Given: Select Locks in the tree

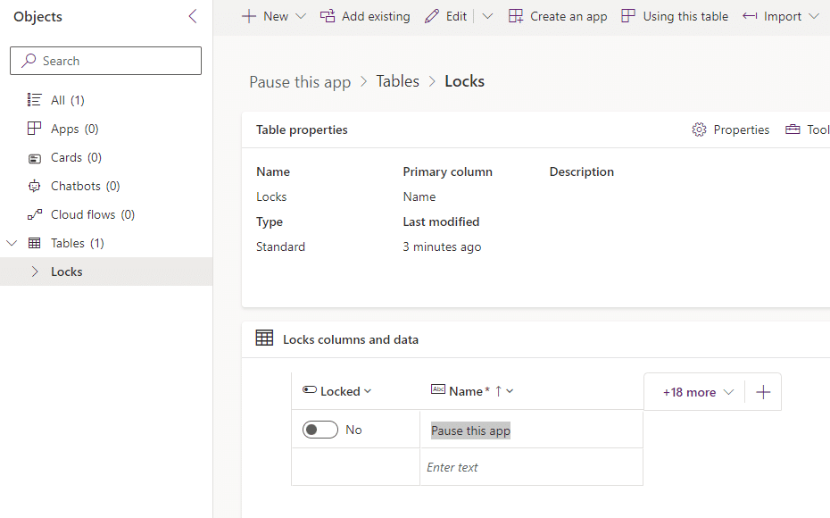Looking at the screenshot, I should click(67, 272).
